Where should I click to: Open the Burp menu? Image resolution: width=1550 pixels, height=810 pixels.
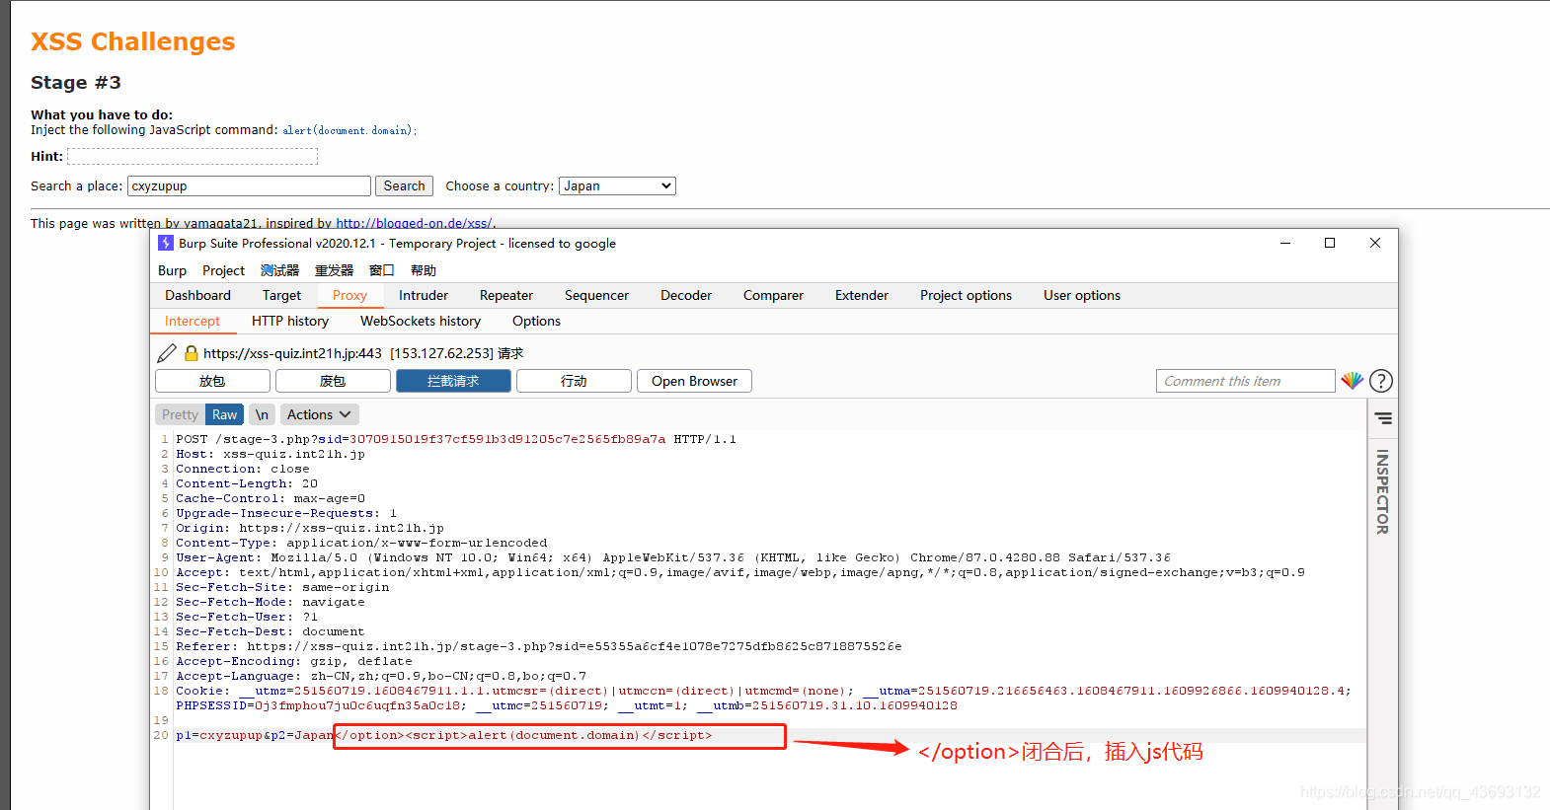[x=172, y=270]
